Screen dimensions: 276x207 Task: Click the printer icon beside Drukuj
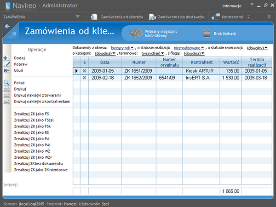(x=6, y=89)
